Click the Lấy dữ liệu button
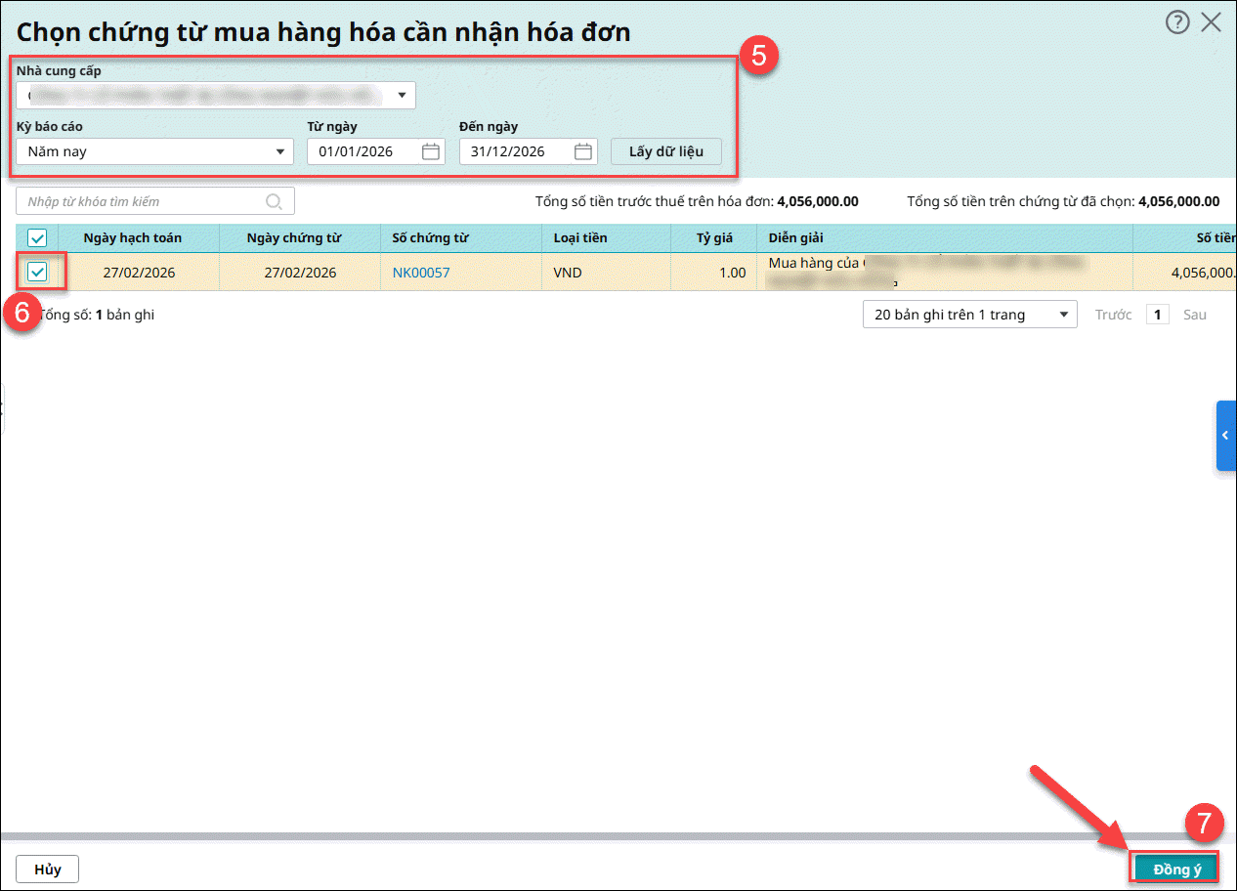The image size is (1237, 891). (666, 151)
